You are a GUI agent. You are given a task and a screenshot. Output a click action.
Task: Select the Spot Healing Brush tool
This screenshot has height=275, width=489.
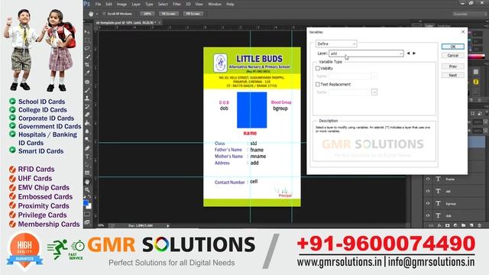(87, 82)
